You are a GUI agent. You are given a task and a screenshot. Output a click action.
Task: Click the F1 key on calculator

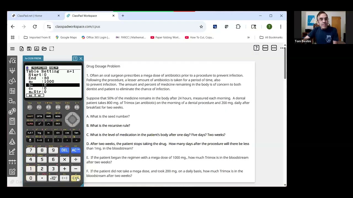click(x=30, y=107)
